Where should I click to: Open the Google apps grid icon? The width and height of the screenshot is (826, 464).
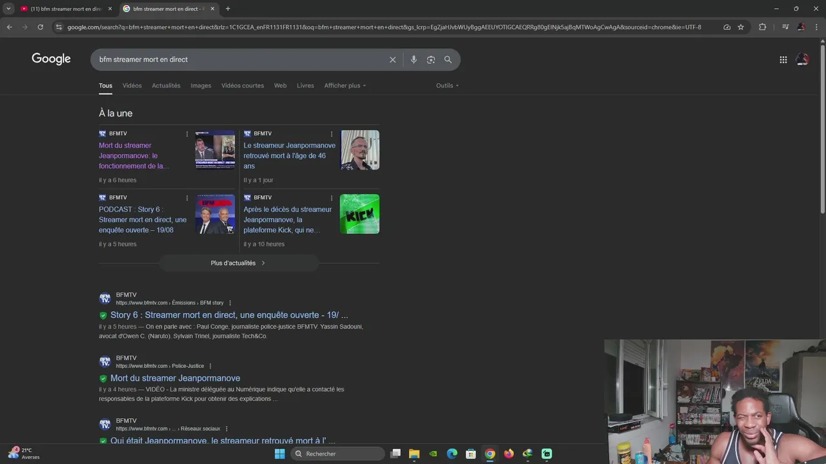pos(783,59)
